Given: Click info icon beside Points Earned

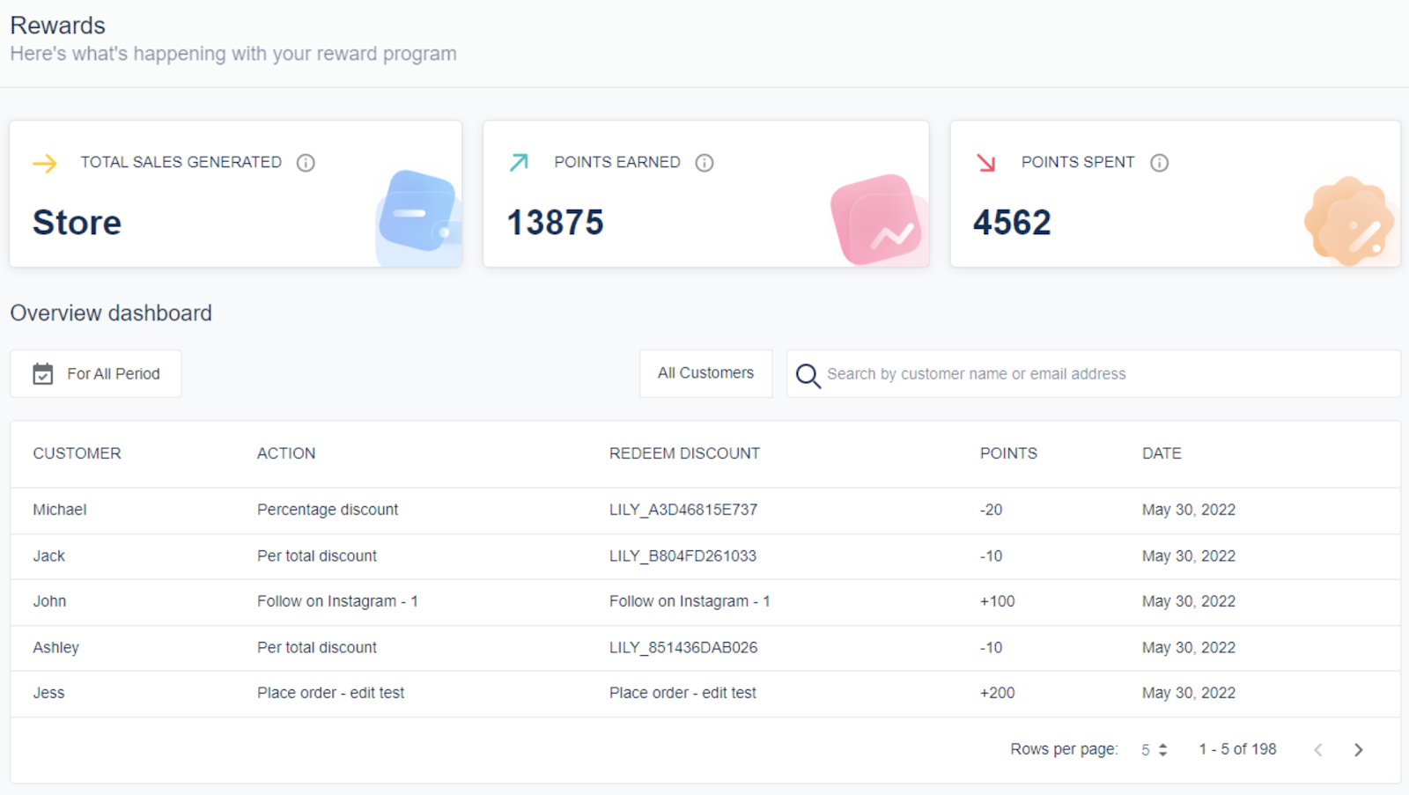Looking at the screenshot, I should point(704,163).
